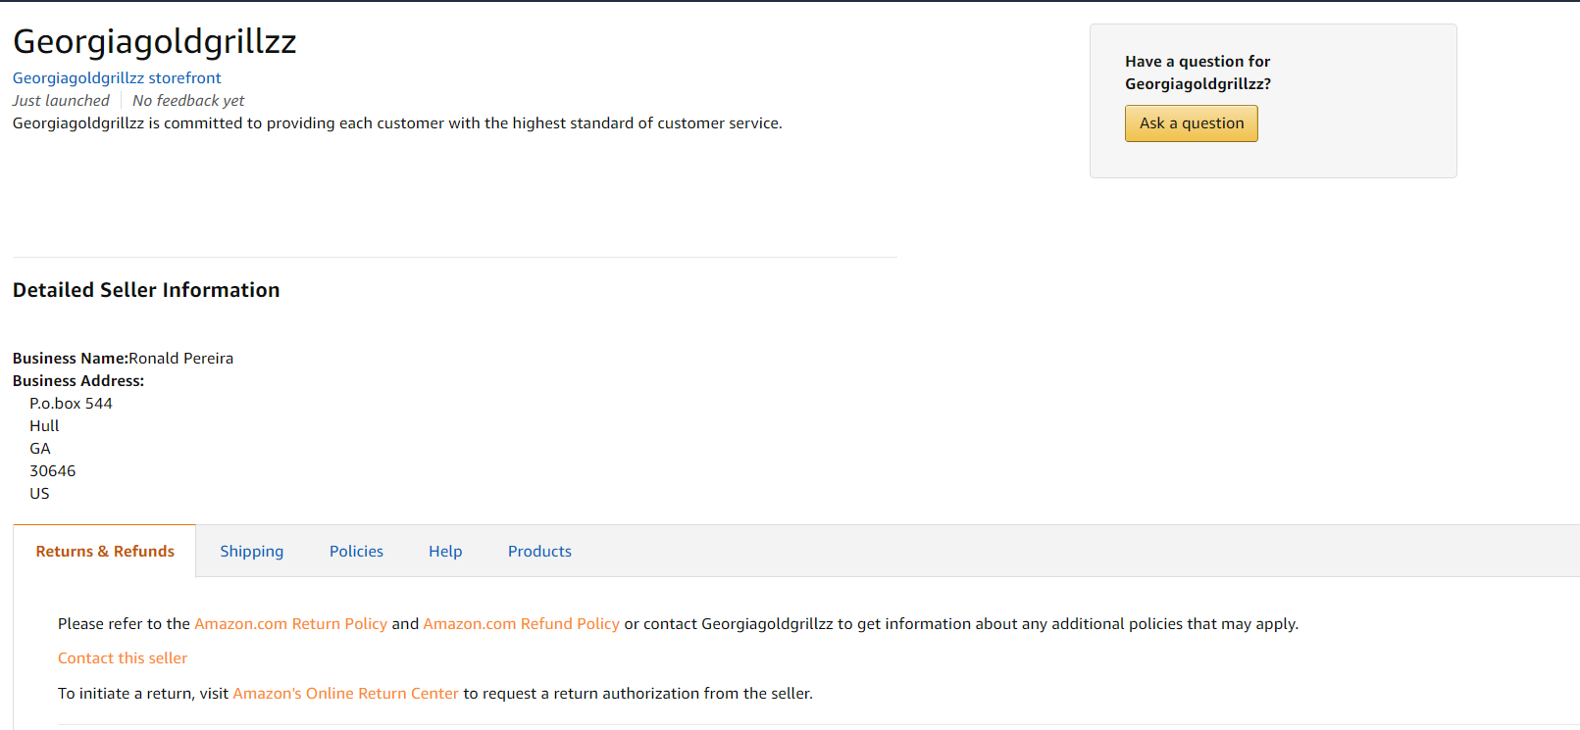Follow the Amazon.com Refund Policy link
The height and width of the screenshot is (730, 1580).
[521, 624]
